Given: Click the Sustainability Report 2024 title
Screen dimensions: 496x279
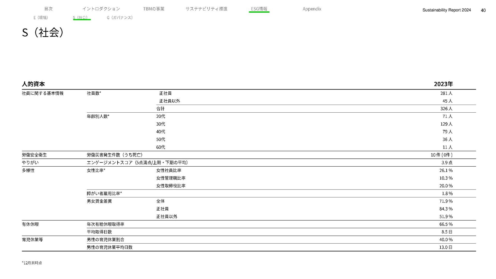Looking at the screenshot, I should pyautogui.click(x=446, y=10).
